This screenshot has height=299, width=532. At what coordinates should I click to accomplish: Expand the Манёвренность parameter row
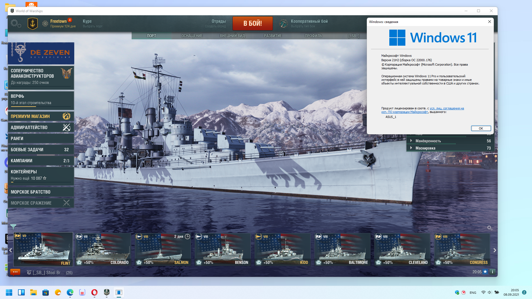[x=451, y=141]
